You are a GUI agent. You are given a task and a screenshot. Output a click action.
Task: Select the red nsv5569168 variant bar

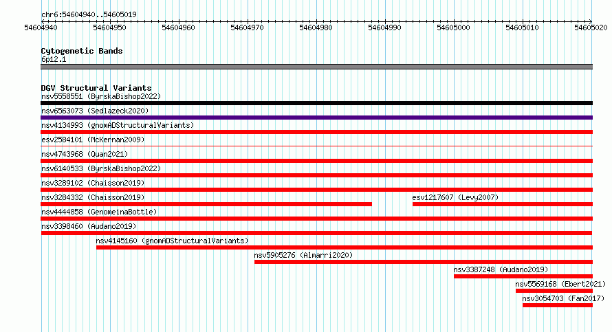(554, 291)
